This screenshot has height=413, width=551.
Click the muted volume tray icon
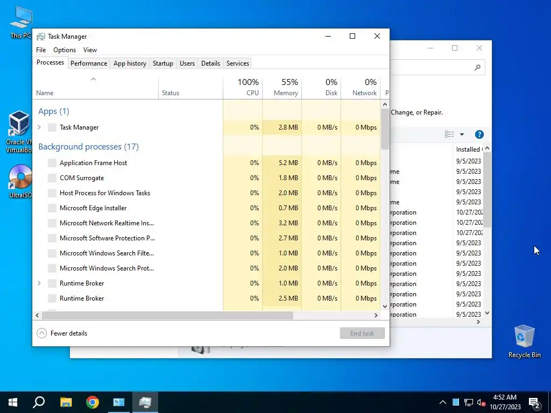[x=482, y=402]
